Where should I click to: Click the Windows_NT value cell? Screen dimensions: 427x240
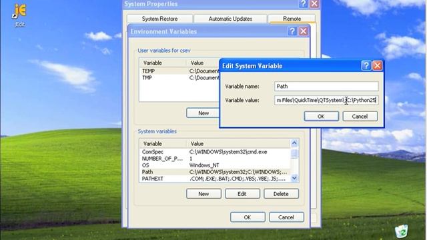coord(204,165)
